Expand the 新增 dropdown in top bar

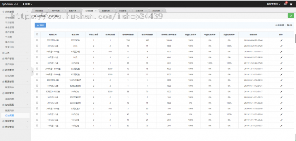tap(27, 4)
